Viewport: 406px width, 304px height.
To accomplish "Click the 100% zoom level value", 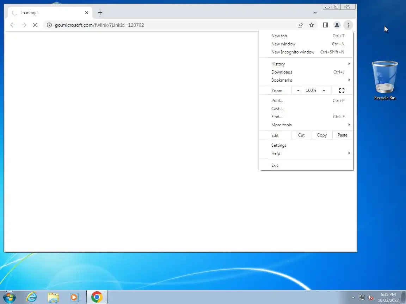I will tap(311, 90).
